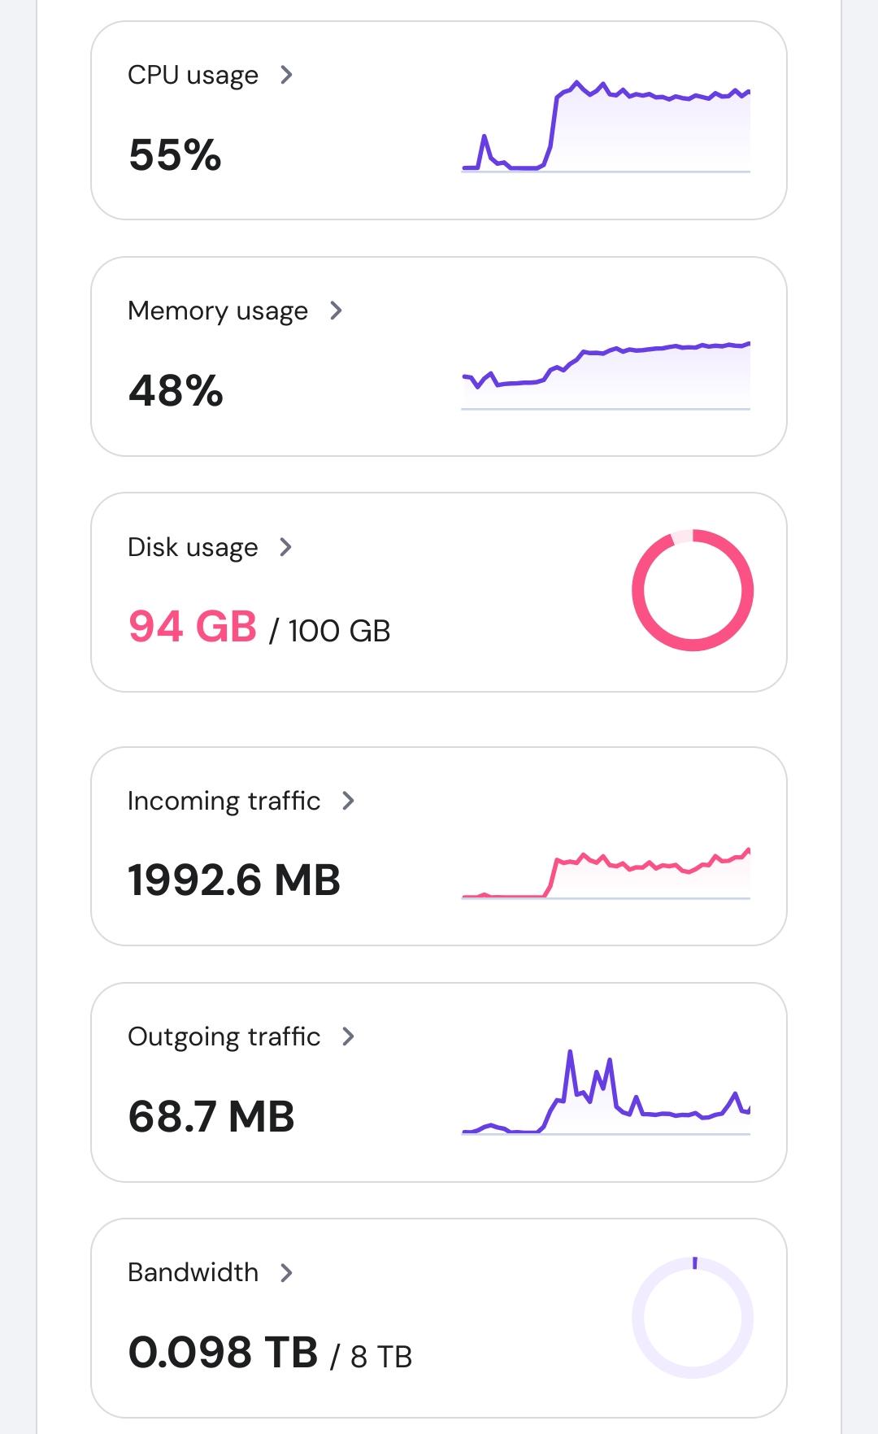
Task: Click the 94 GB disk value
Action: tap(193, 627)
